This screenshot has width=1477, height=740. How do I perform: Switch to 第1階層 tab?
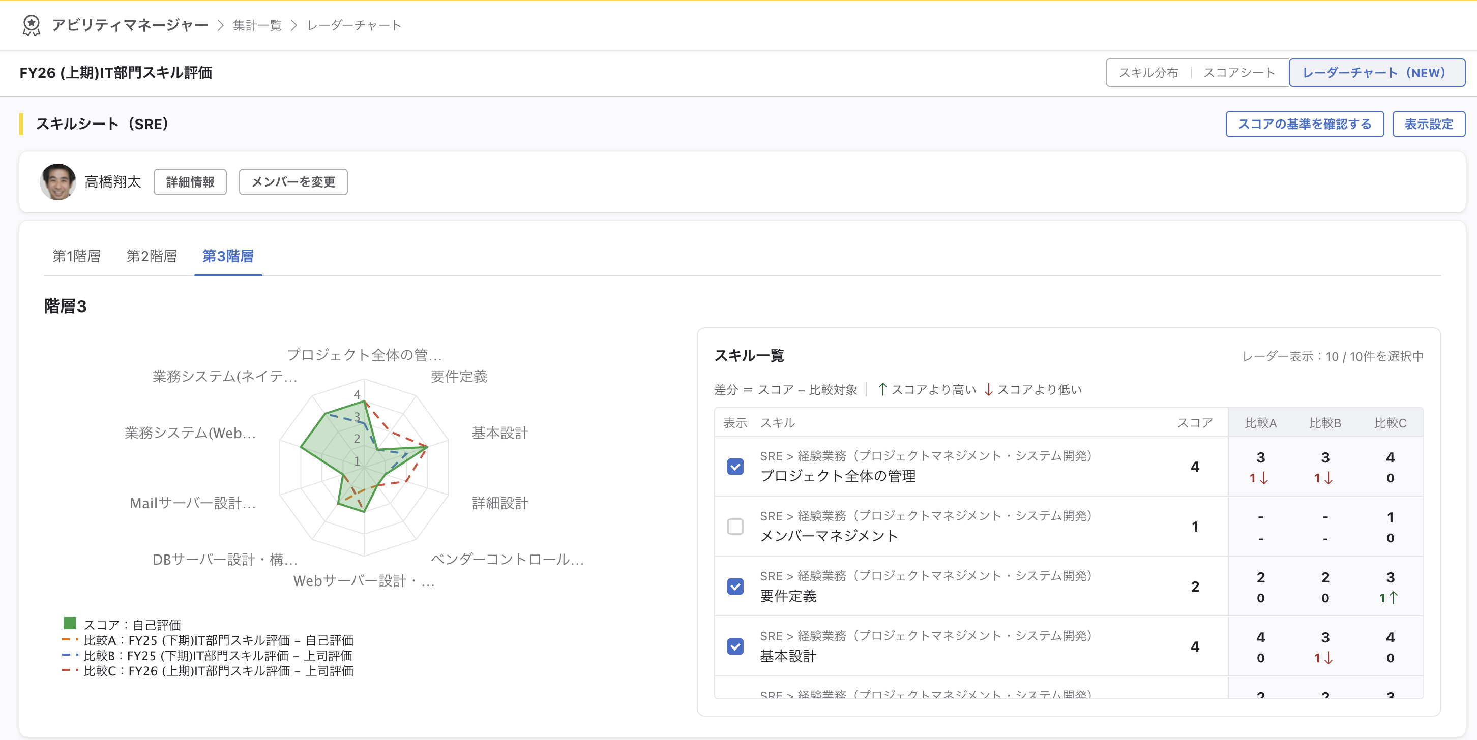(76, 256)
